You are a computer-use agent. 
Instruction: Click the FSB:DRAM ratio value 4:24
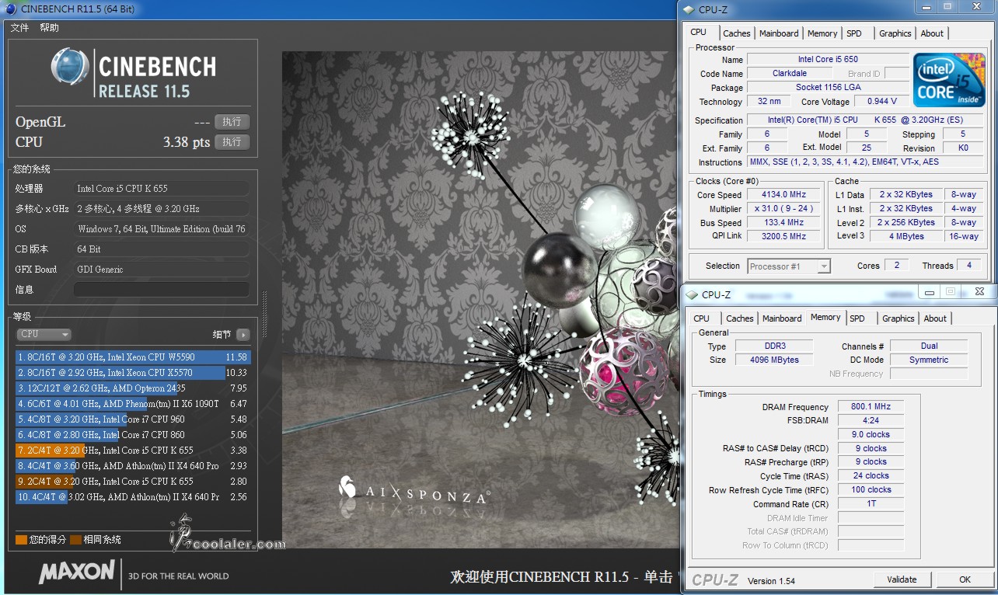[x=871, y=420]
